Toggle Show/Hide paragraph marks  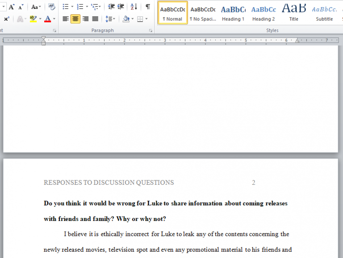click(147, 7)
